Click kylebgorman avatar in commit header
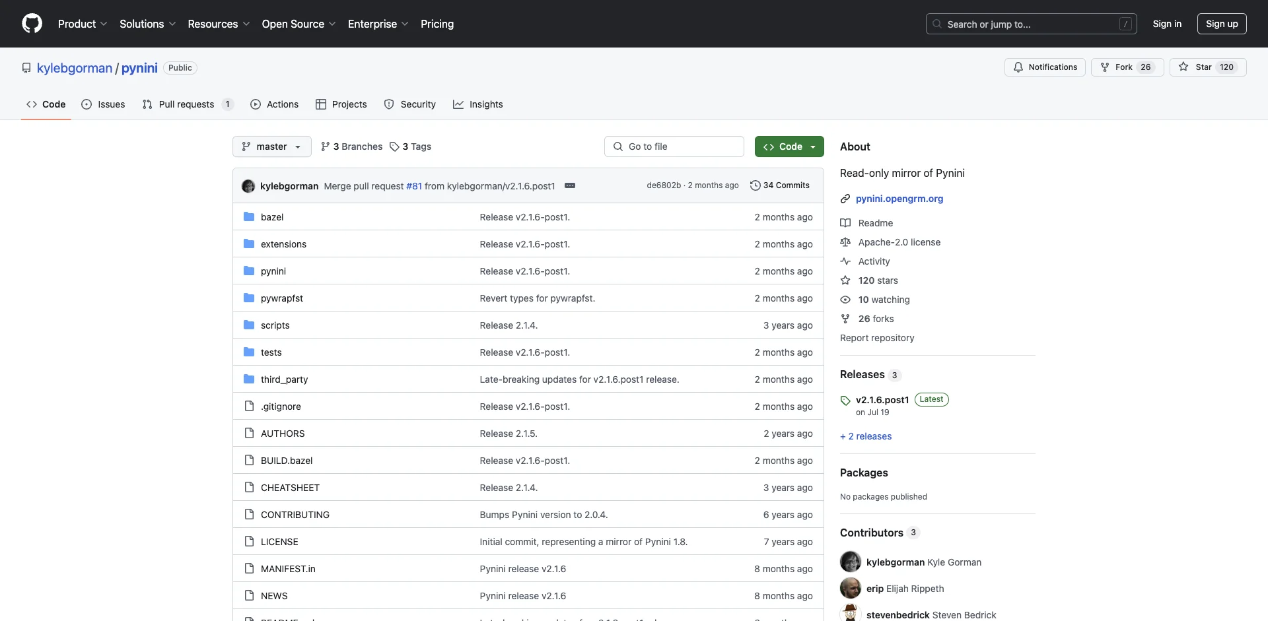1268x621 pixels. [248, 186]
